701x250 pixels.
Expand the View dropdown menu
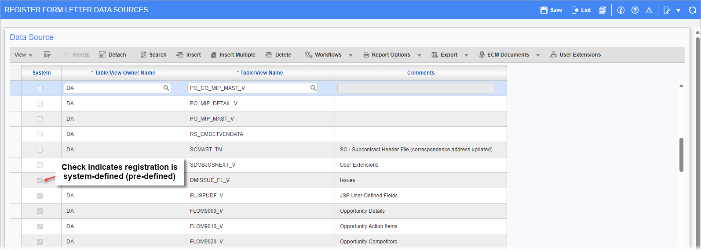tap(23, 55)
